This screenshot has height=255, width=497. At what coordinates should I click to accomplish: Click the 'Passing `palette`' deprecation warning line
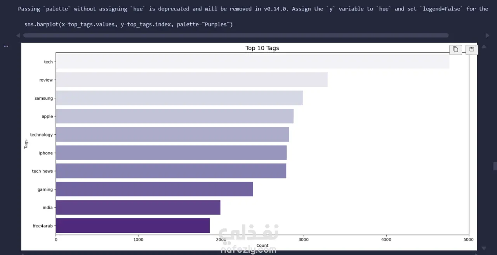253,9
